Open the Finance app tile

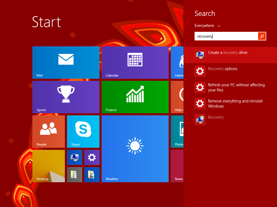pos(135,97)
